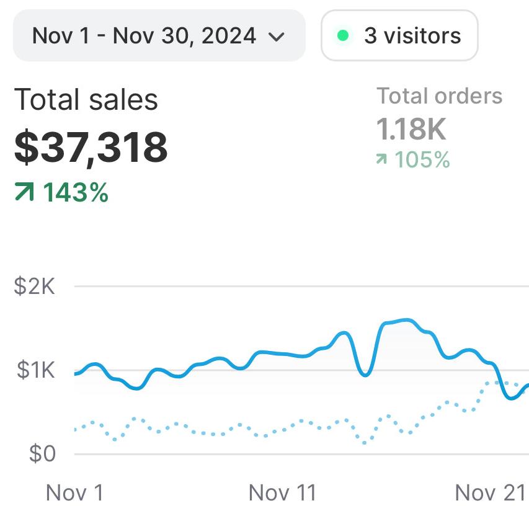
Task: Open the Nov 1 - Nov 30, 2024 date range
Action: (144, 35)
